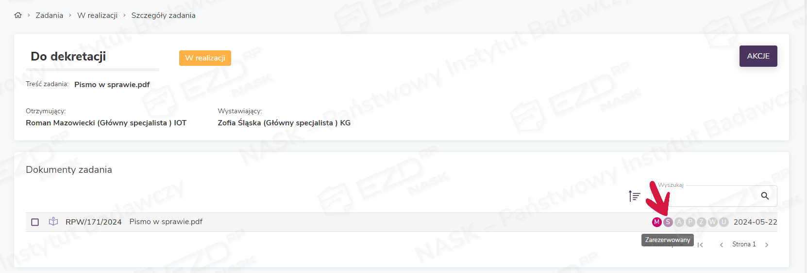The height and width of the screenshot is (273, 807).
Task: Click the purple S status badge
Action: (668, 222)
